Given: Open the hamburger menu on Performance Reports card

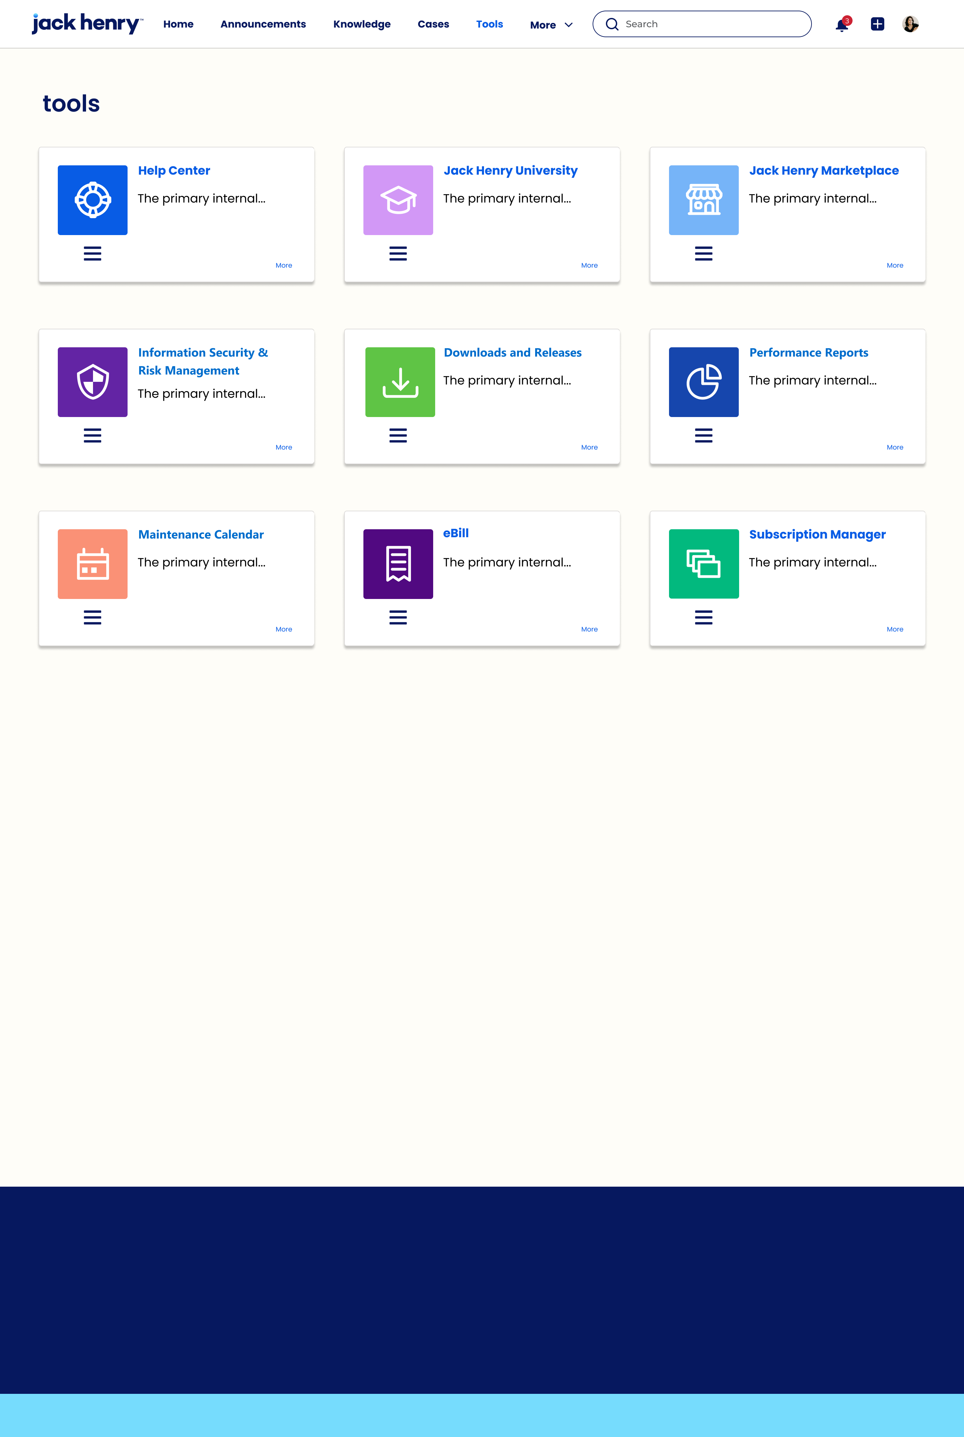Looking at the screenshot, I should coord(703,436).
